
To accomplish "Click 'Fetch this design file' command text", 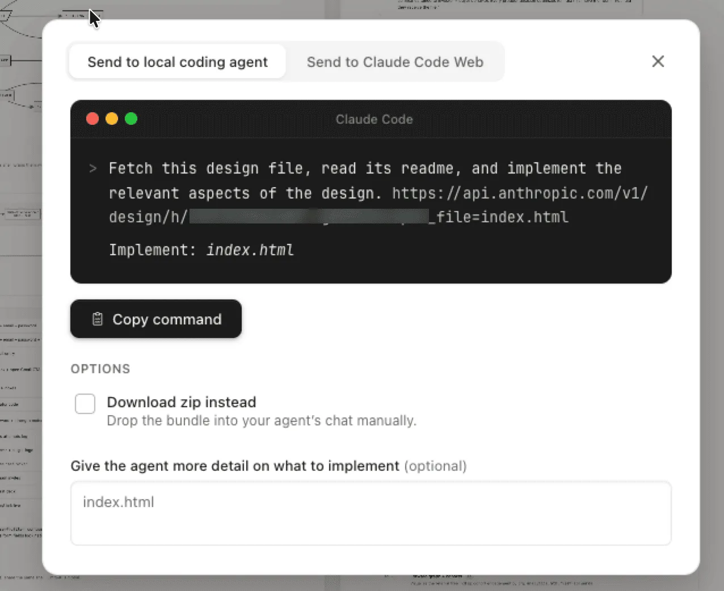I will tap(209, 168).
